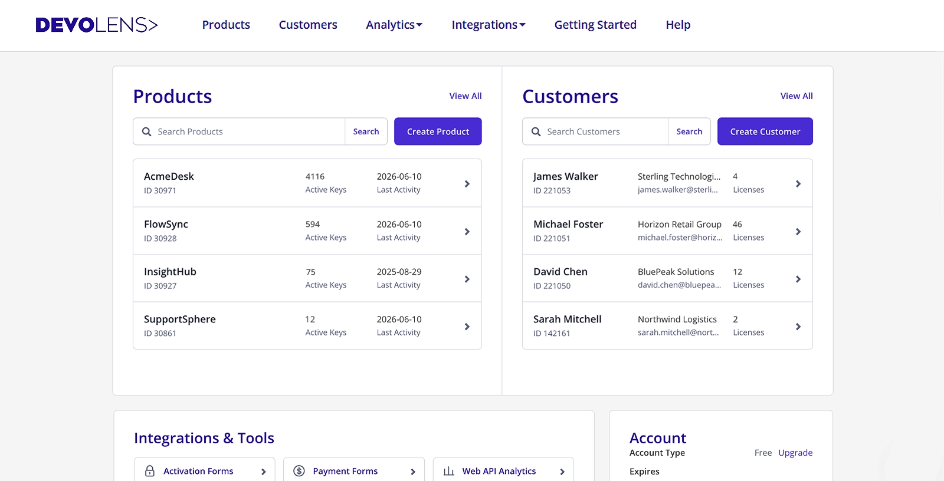Open AcmeDesk row chevron
Image resolution: width=944 pixels, height=481 pixels.
[x=467, y=184]
